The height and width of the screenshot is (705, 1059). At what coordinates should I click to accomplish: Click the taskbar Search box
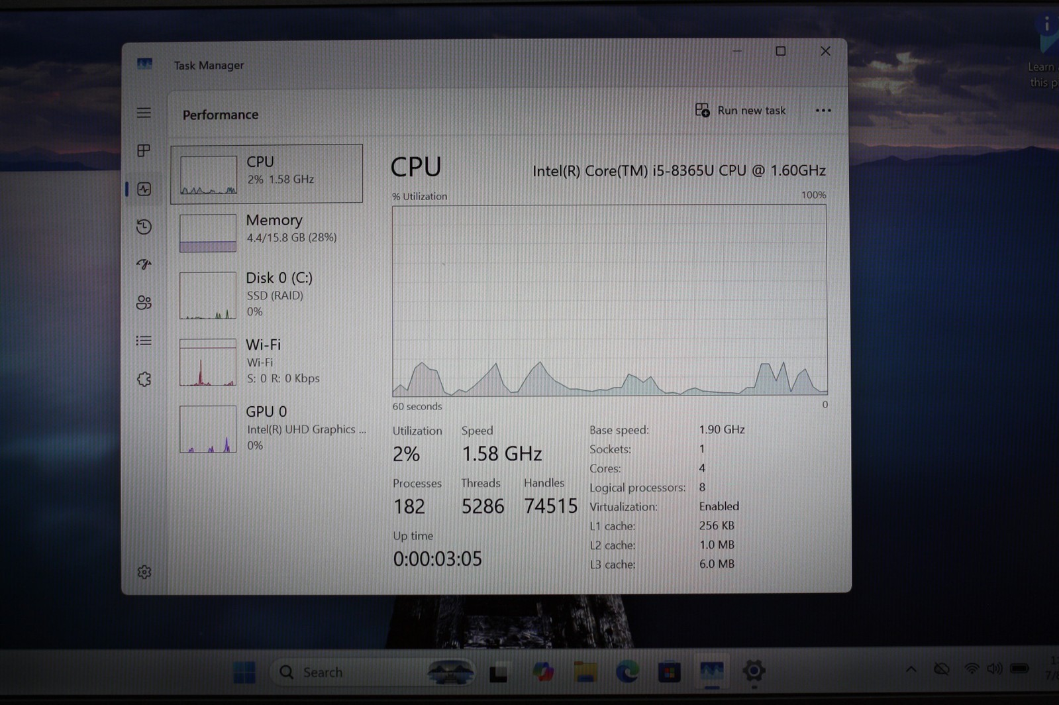[373, 672]
